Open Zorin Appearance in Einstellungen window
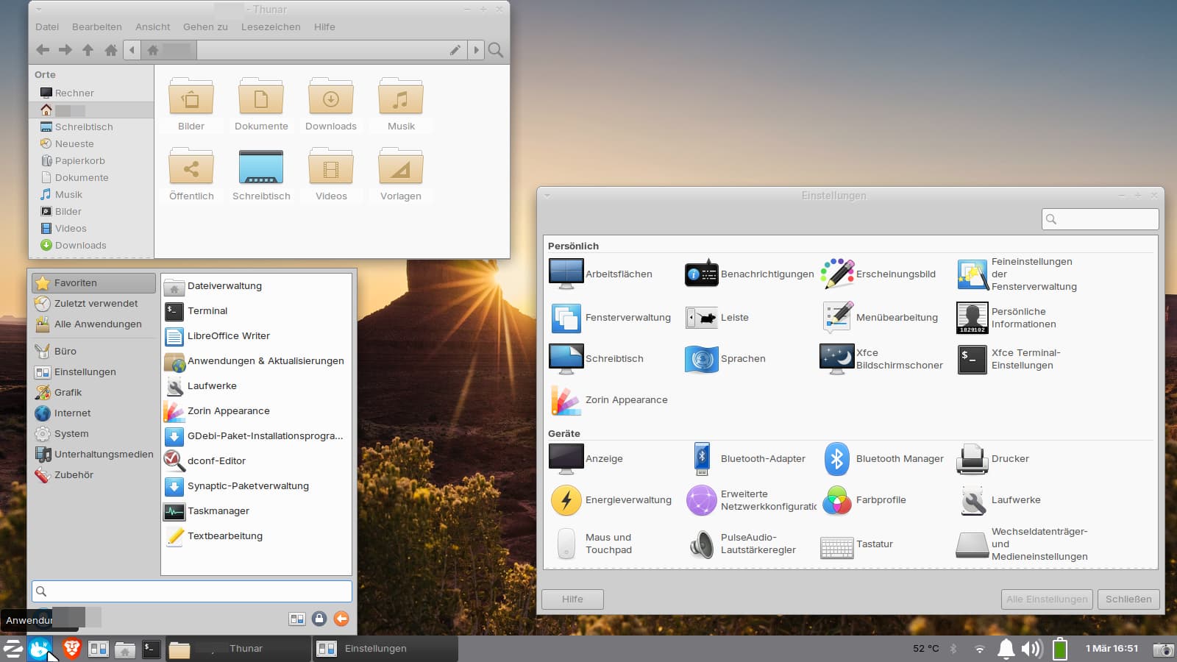The height and width of the screenshot is (662, 1177). tap(566, 400)
